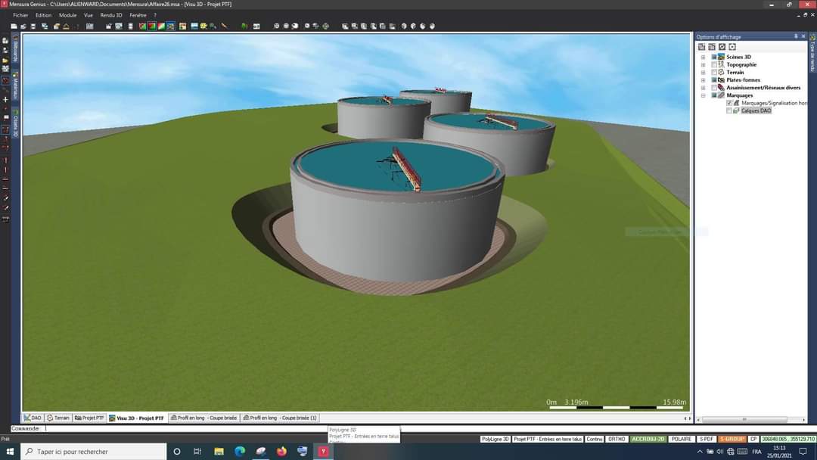Pin the Options d'affichage panel

point(796,36)
